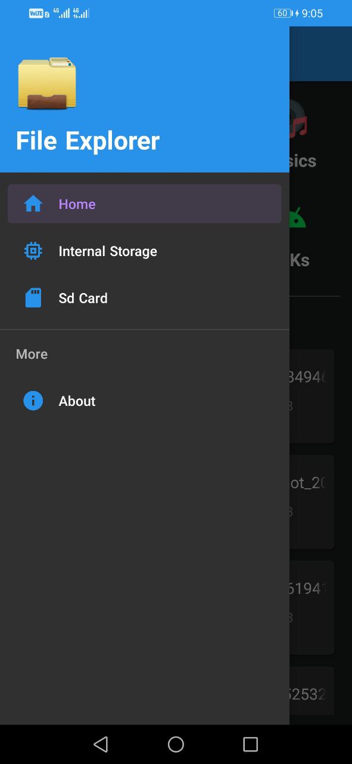The height and width of the screenshot is (764, 352).
Task: Tap the More section header
Action: click(32, 354)
